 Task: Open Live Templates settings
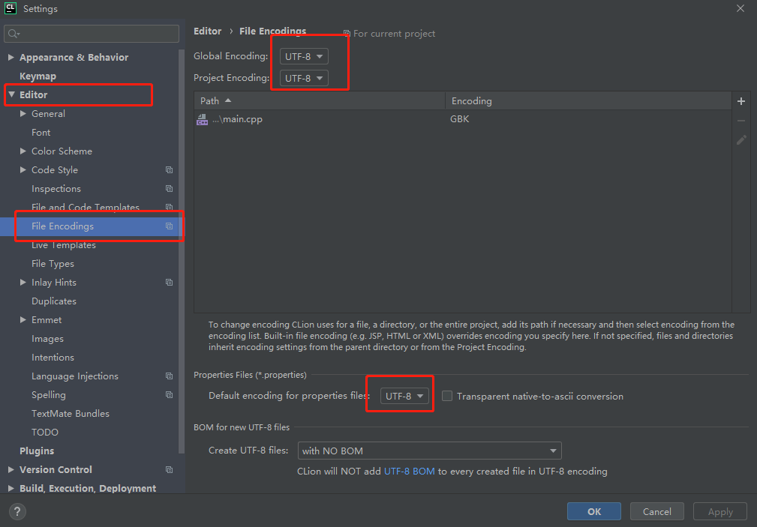tap(64, 245)
